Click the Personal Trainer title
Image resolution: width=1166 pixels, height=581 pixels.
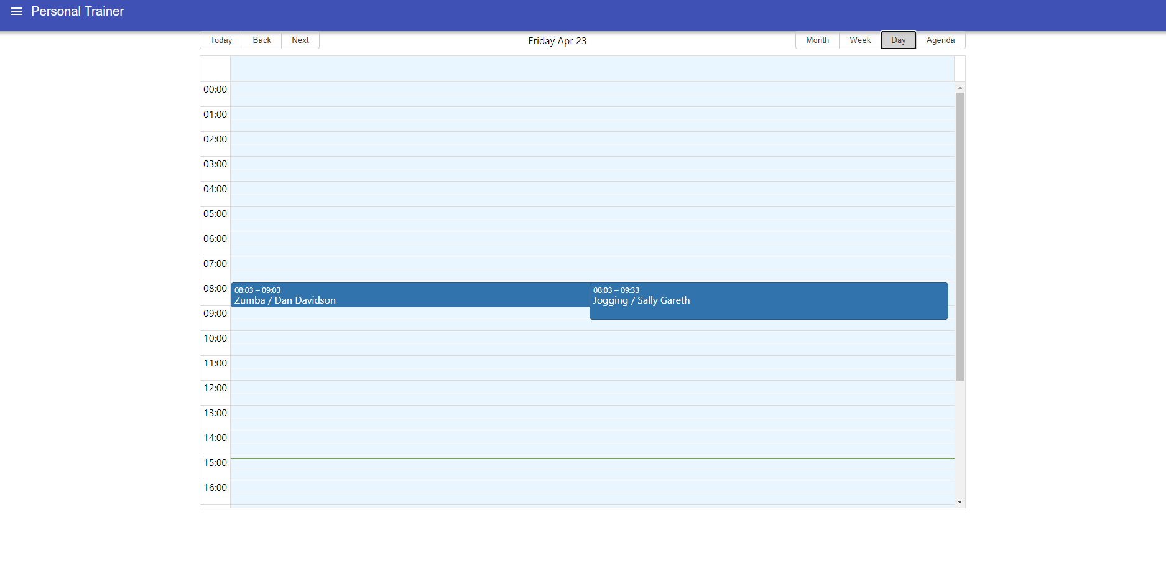[x=77, y=11]
